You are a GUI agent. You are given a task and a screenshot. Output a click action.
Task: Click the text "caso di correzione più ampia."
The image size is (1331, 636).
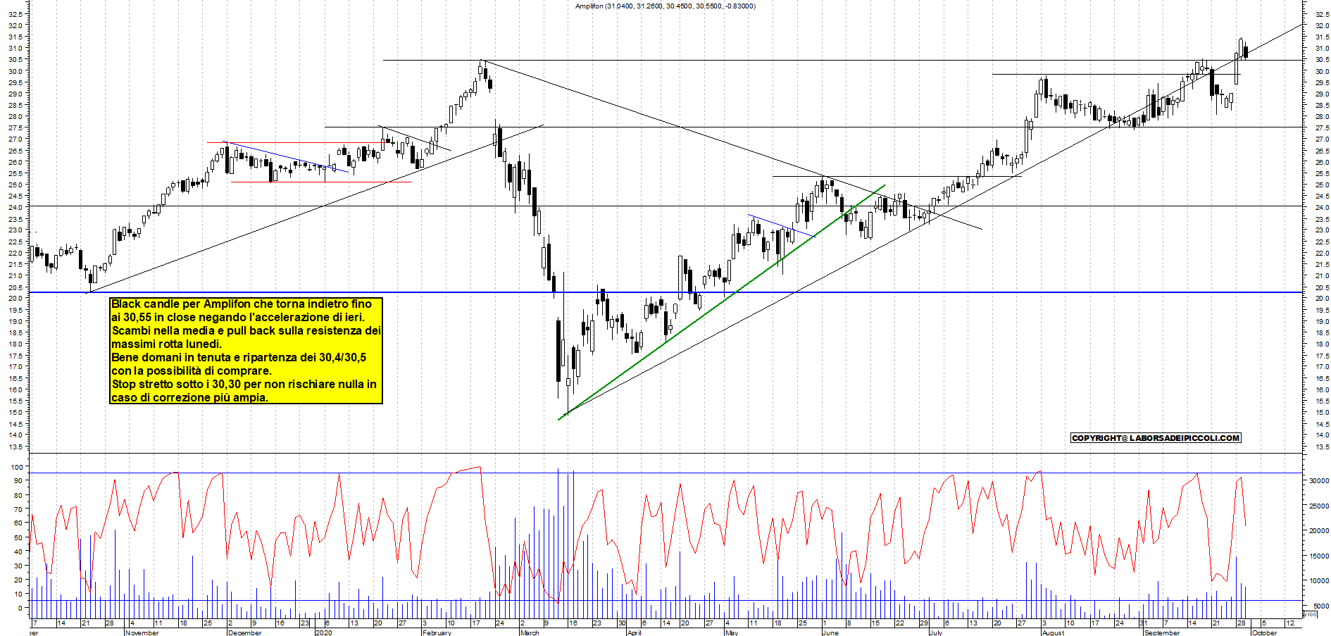(189, 398)
